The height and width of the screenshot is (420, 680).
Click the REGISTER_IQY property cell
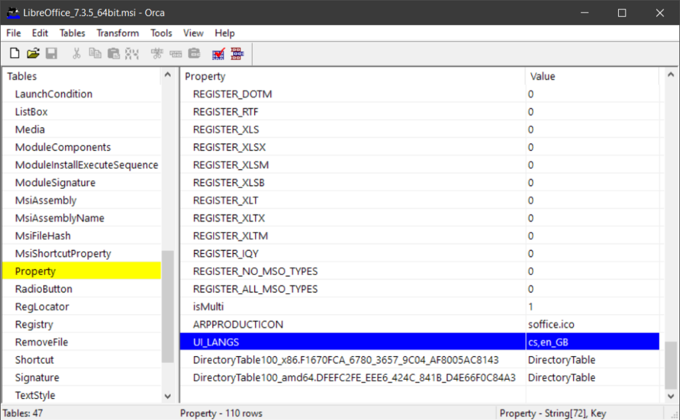(353, 254)
